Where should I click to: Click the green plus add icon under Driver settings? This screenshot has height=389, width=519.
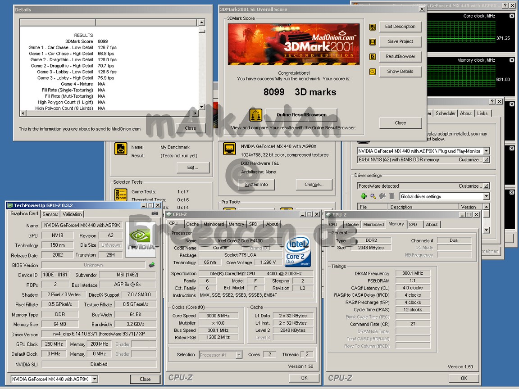364,196
